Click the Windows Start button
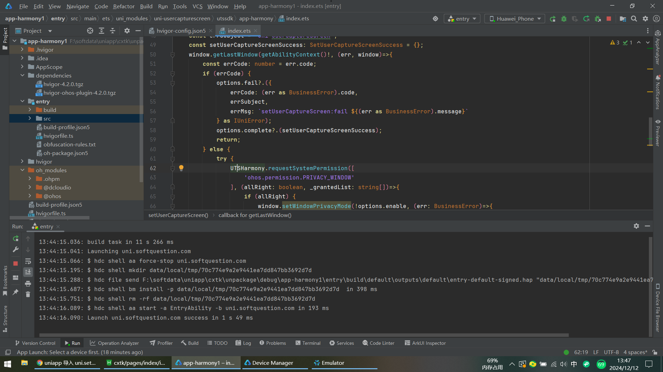Screen dimensions: 663x372 (x=8, y=363)
